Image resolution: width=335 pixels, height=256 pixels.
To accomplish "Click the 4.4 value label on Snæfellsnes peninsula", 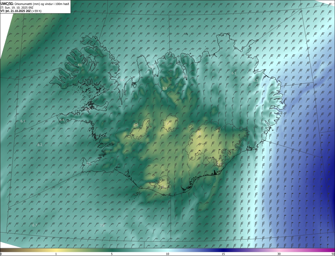I will coord(62,120).
